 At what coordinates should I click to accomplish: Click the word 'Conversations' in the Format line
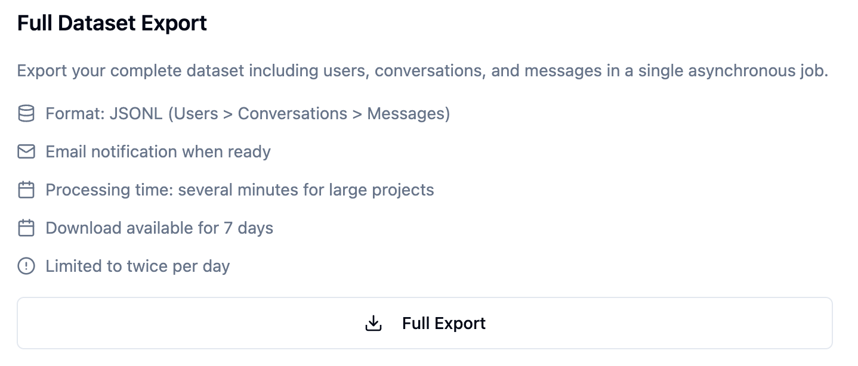(292, 113)
